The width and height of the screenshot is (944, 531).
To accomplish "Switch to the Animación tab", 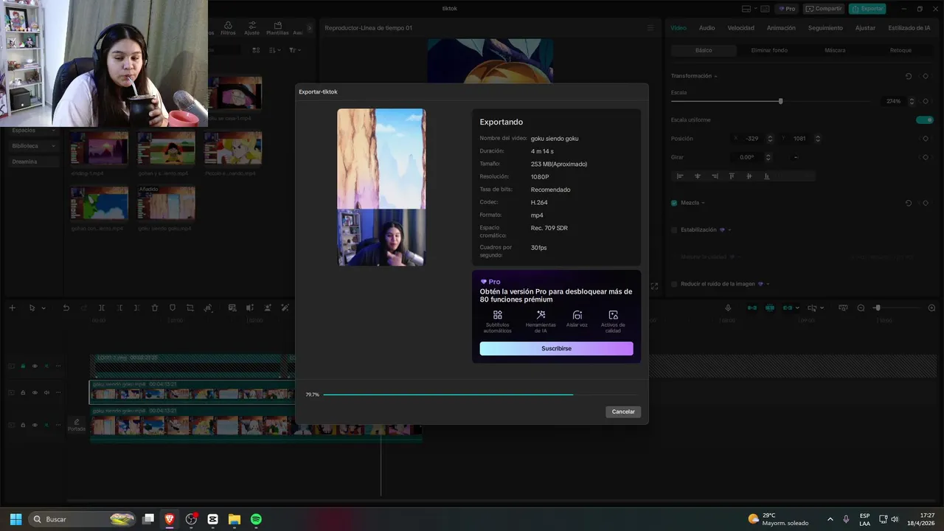I will [x=781, y=28].
